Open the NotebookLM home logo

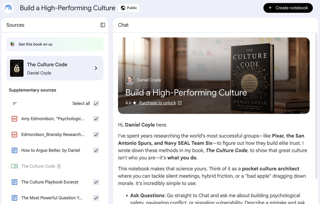8,8
